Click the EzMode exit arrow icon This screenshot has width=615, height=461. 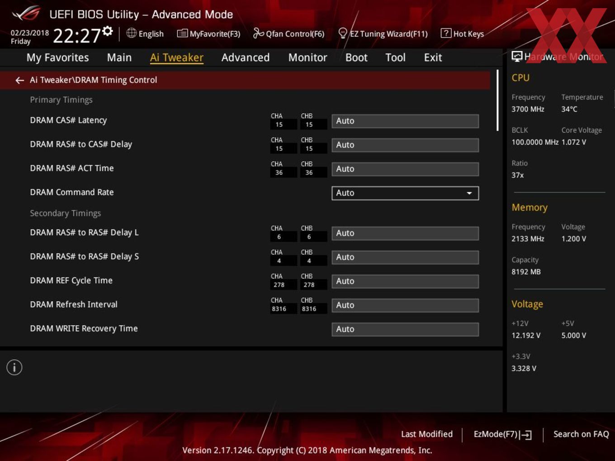[525, 435]
